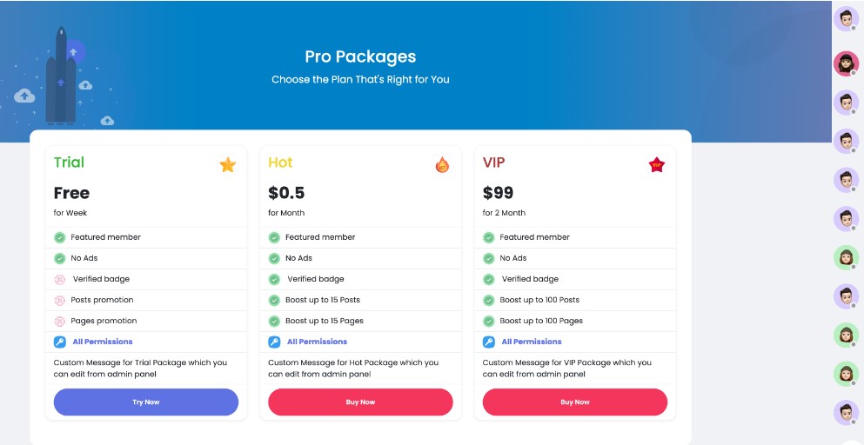The image size is (864, 445).
Task: Click the VIP $99 price text
Action: tap(499, 193)
